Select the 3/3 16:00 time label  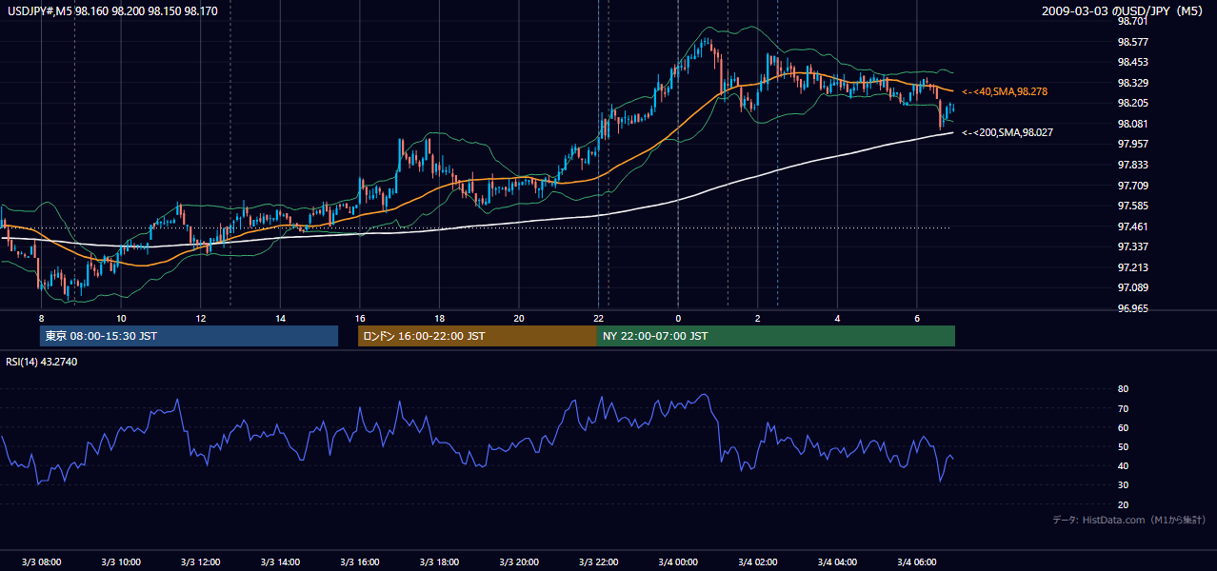[359, 561]
